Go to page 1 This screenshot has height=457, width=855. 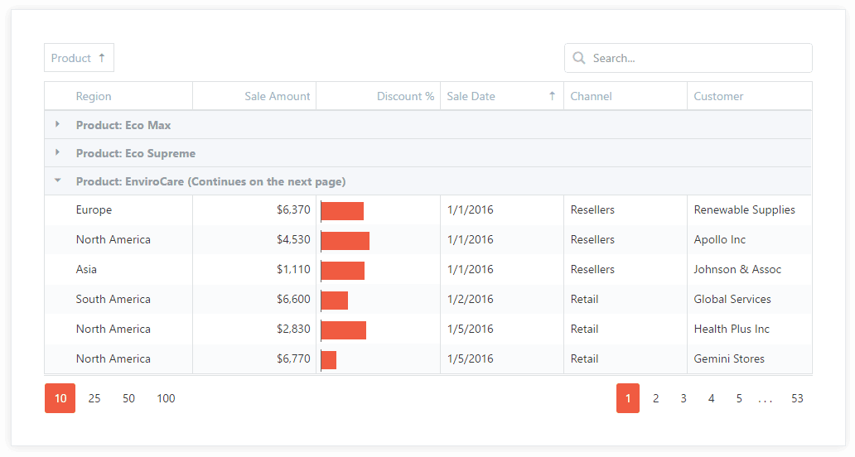[628, 398]
